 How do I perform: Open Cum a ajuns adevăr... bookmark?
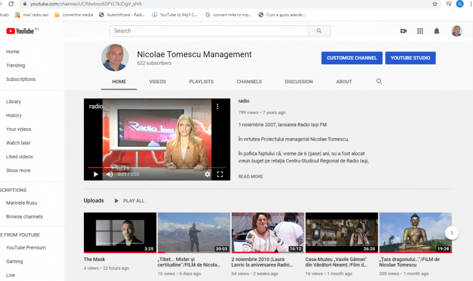[x=282, y=15]
